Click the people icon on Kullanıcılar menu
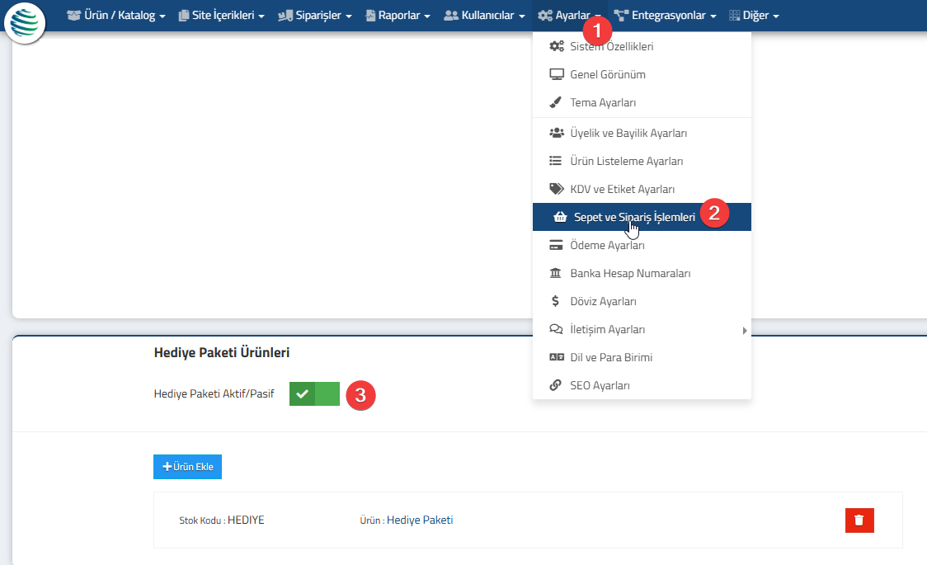 (451, 16)
